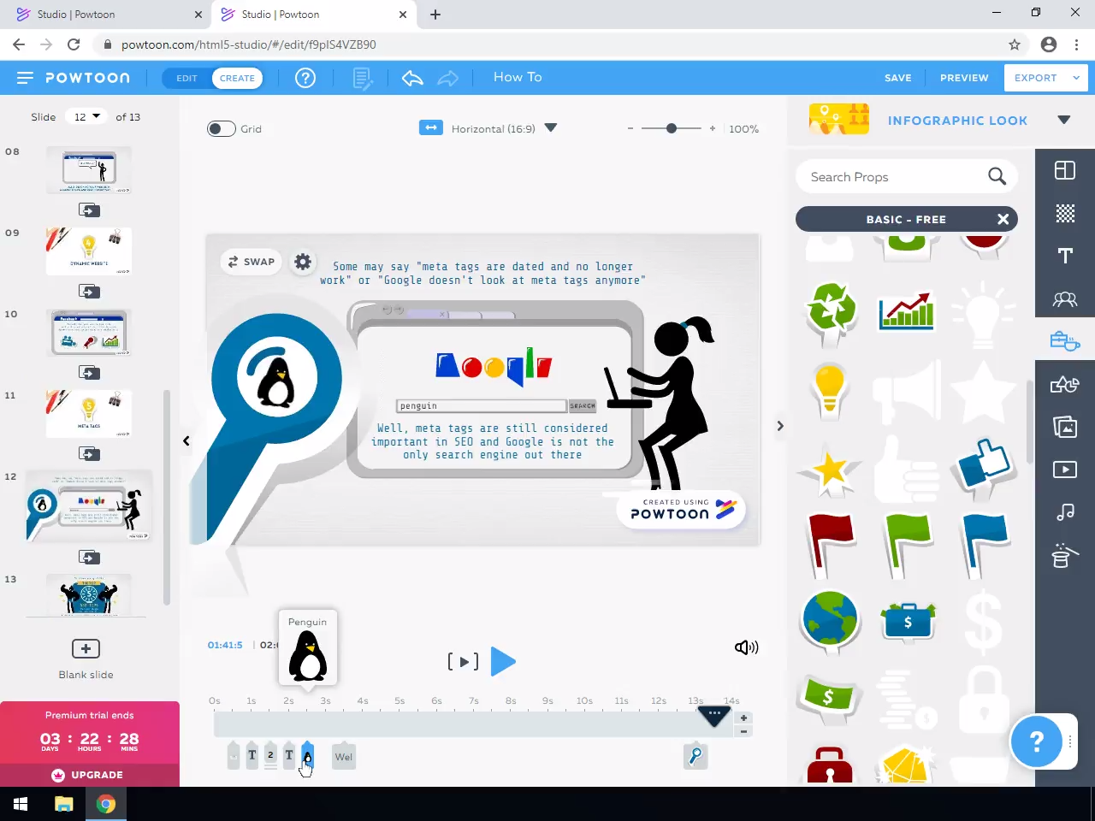Open the Specials panel icon
The image size is (1095, 821).
tap(1063, 555)
